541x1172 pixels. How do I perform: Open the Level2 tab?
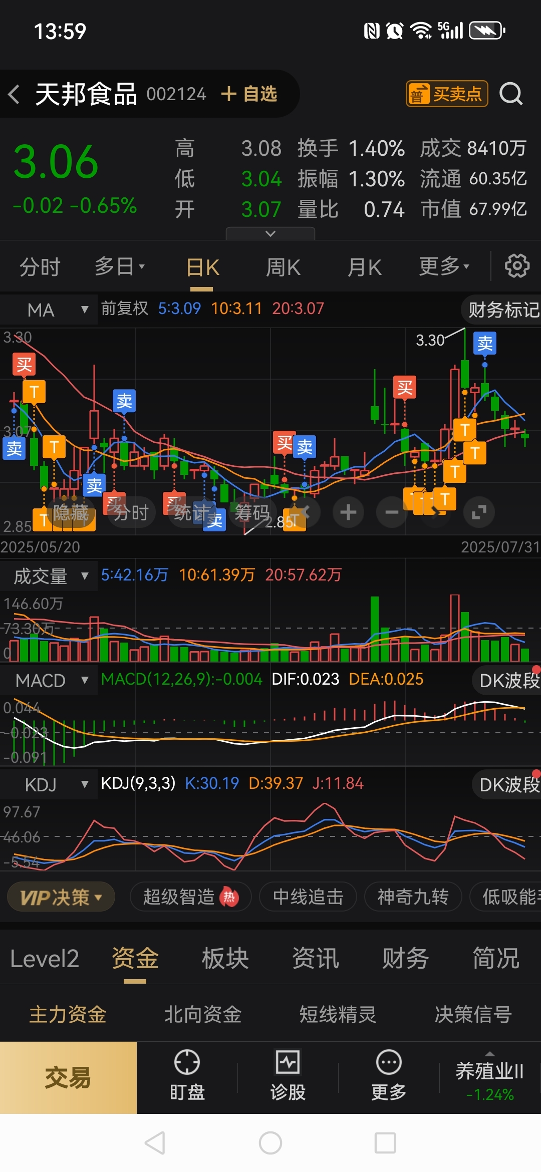[45, 958]
